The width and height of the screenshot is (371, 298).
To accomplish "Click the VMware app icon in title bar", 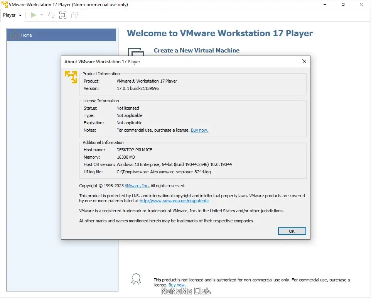I will (5, 5).
